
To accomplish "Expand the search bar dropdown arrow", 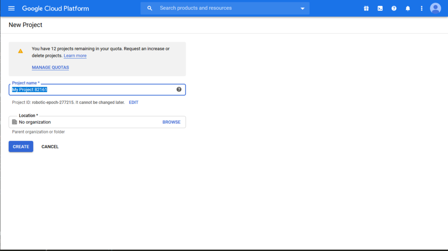I will [302, 9].
